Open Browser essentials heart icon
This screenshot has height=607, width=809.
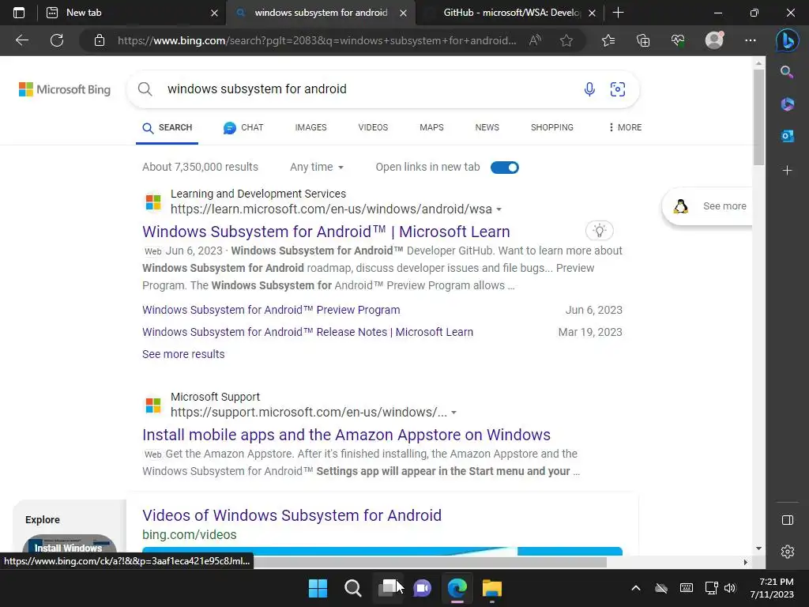click(678, 40)
